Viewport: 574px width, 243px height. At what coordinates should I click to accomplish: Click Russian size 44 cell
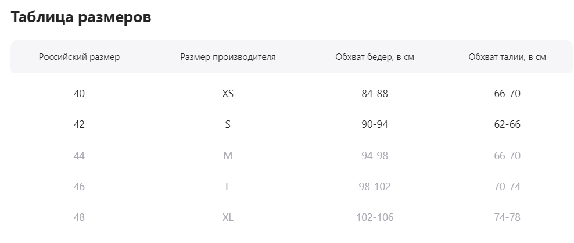80,155
